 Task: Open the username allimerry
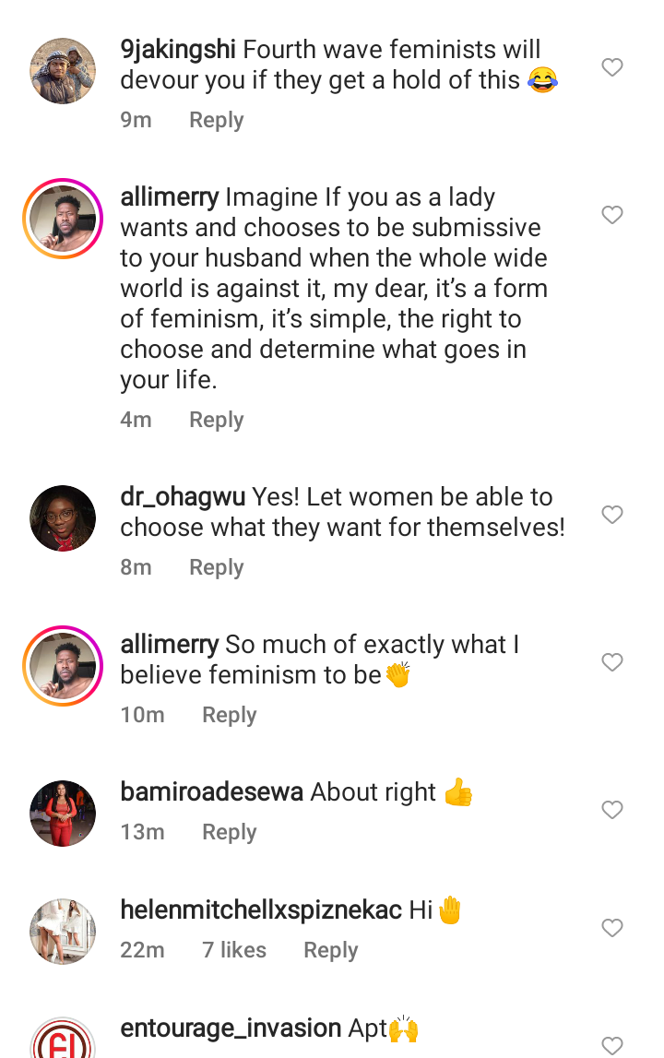[x=169, y=196]
